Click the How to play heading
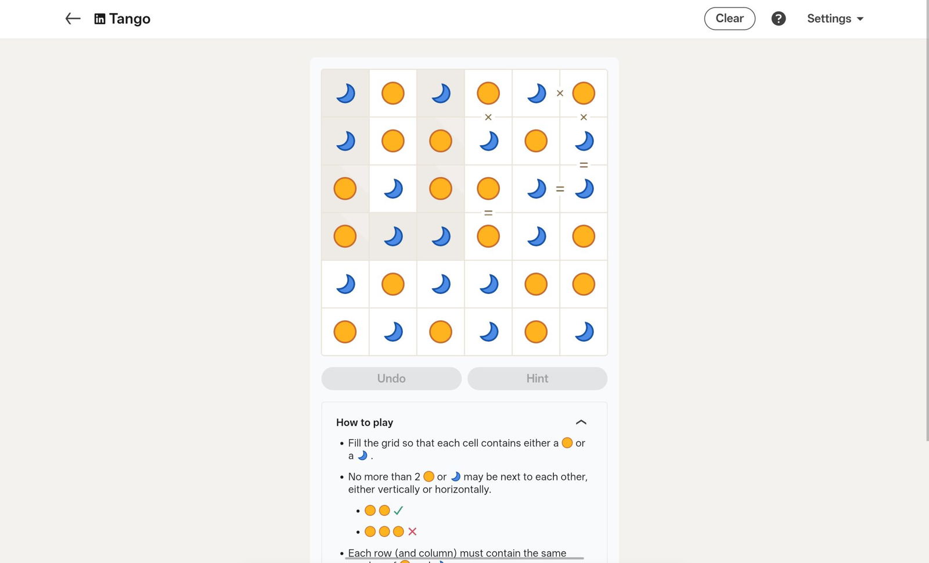This screenshot has height=563, width=929. [x=365, y=422]
